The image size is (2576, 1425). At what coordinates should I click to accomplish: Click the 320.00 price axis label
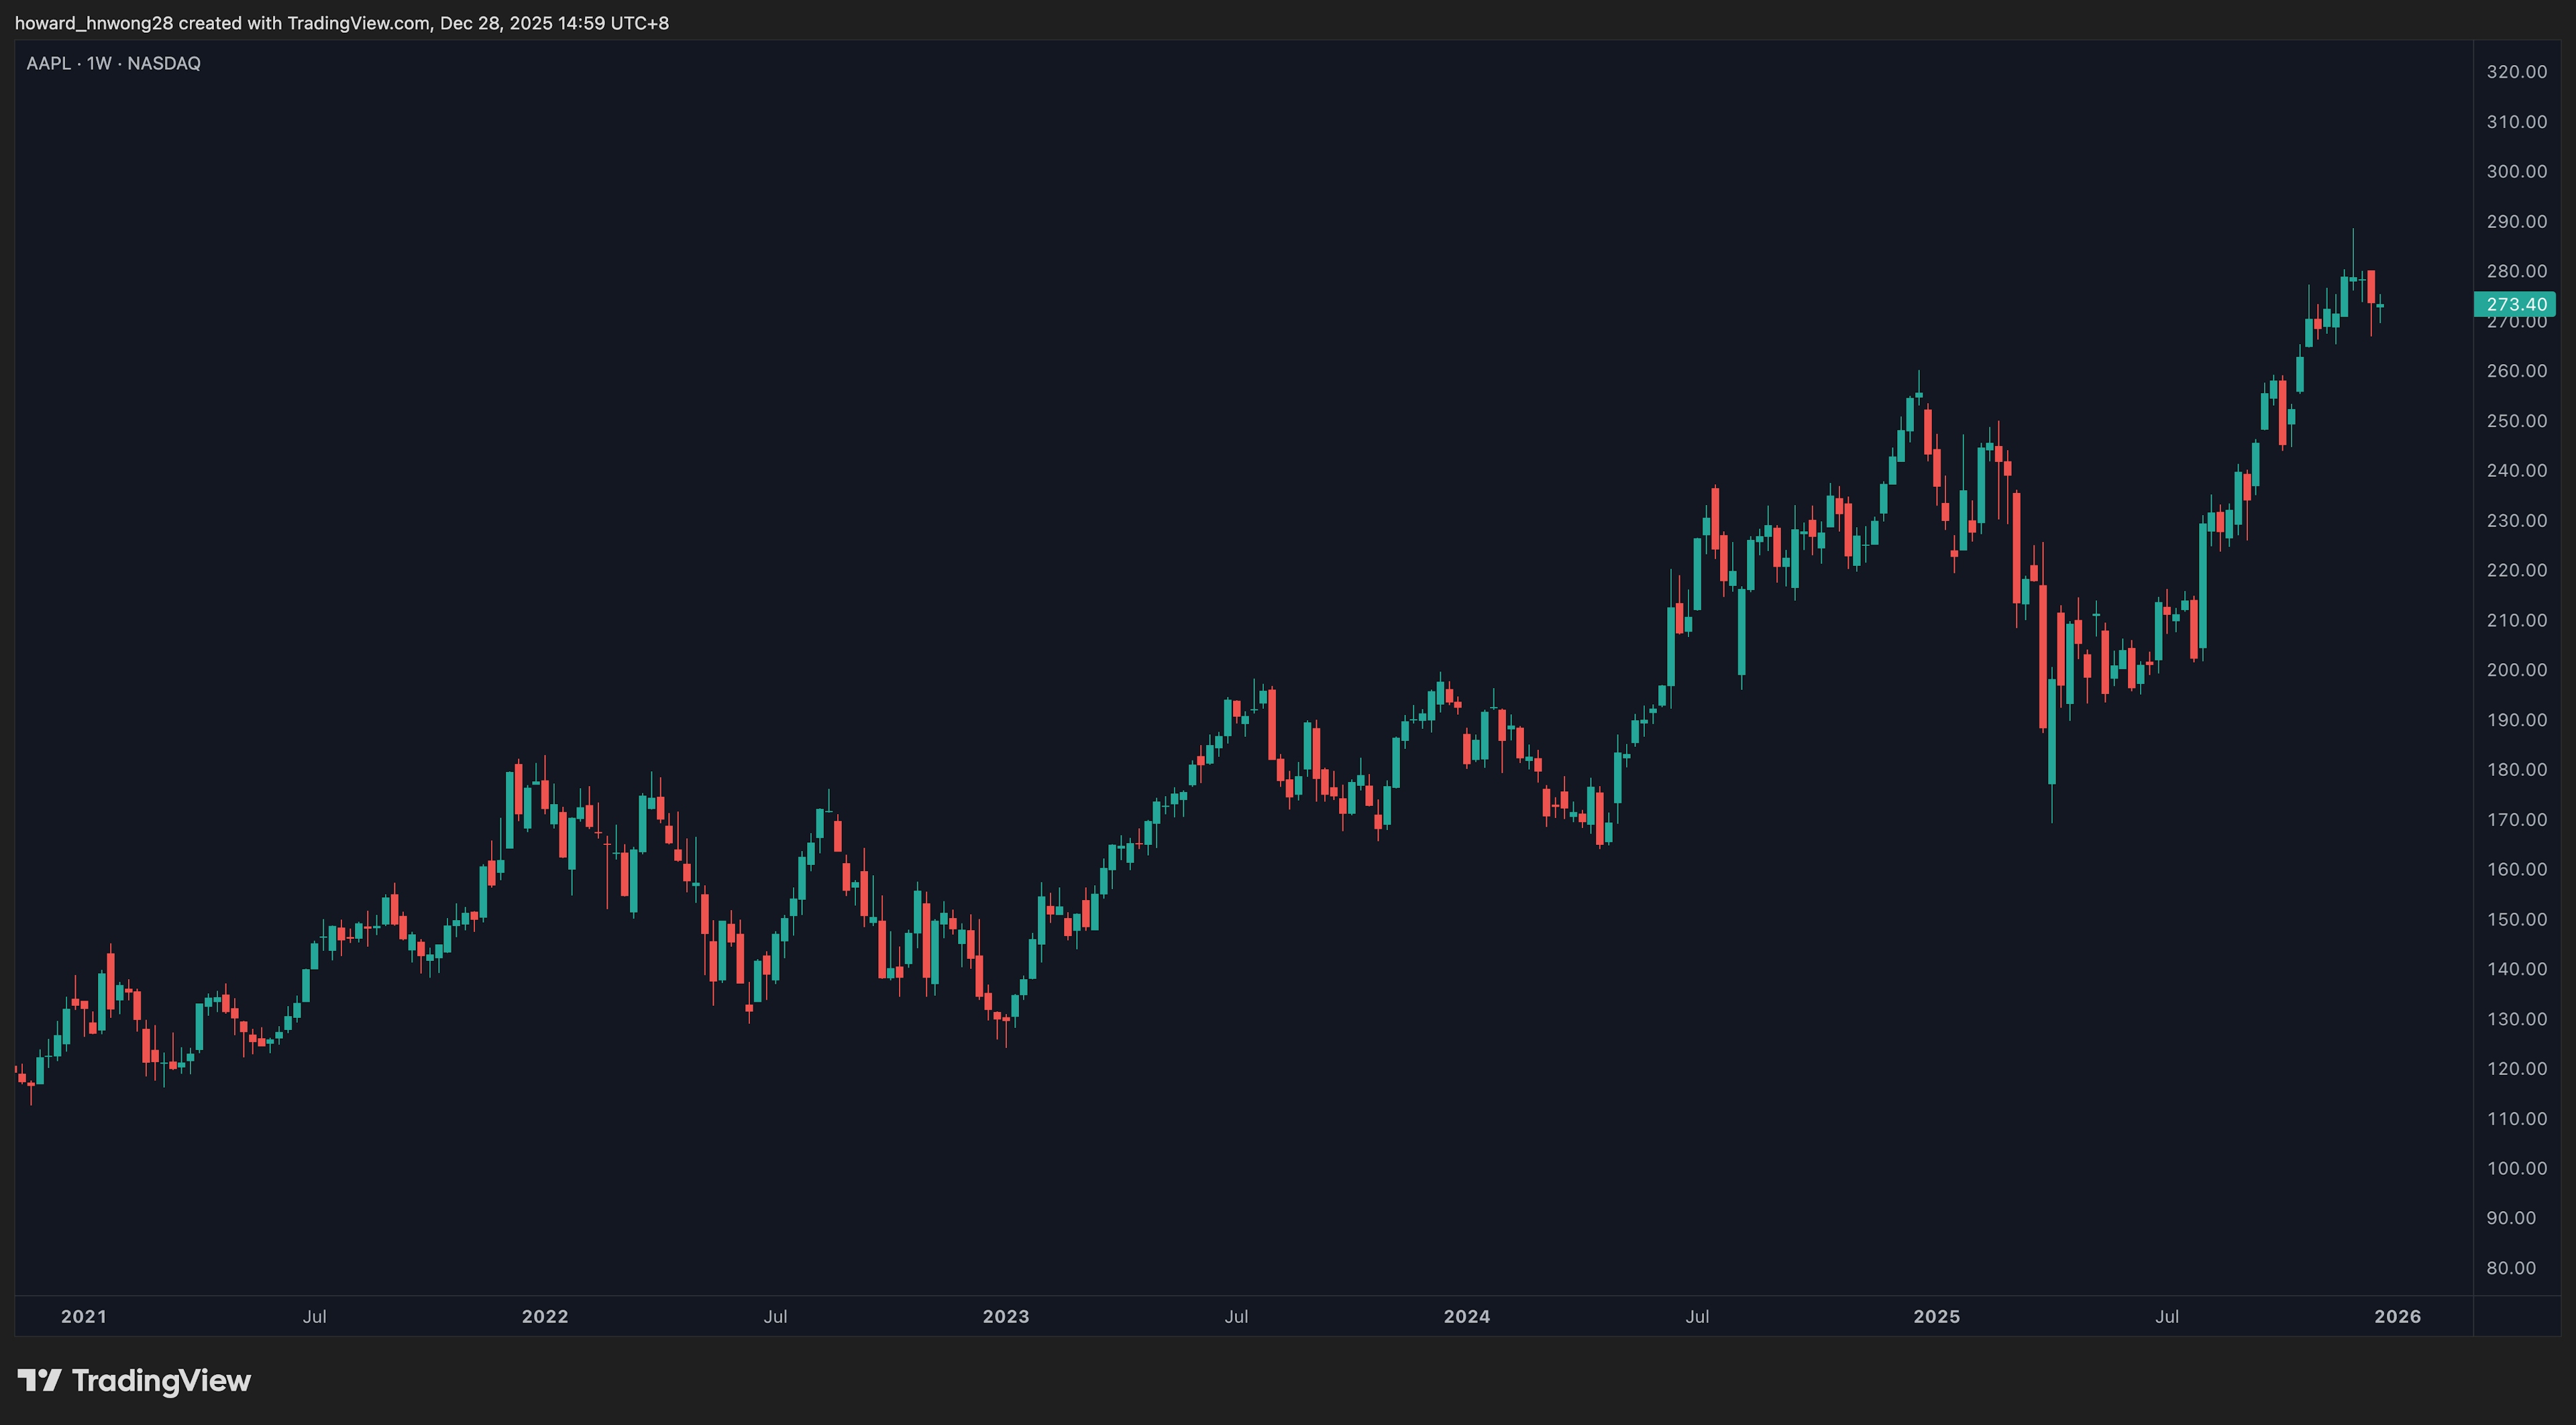pyautogui.click(x=2516, y=72)
